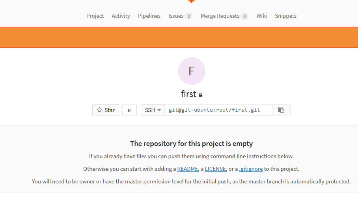Open the Wiki tab
This screenshot has height=198, width=358.
pyautogui.click(x=261, y=16)
